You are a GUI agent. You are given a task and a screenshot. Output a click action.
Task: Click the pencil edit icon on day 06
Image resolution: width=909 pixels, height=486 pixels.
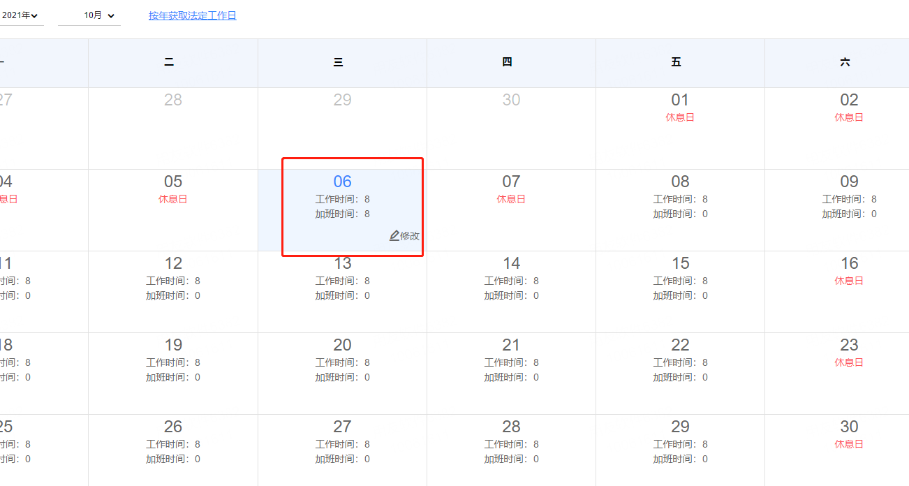[394, 236]
